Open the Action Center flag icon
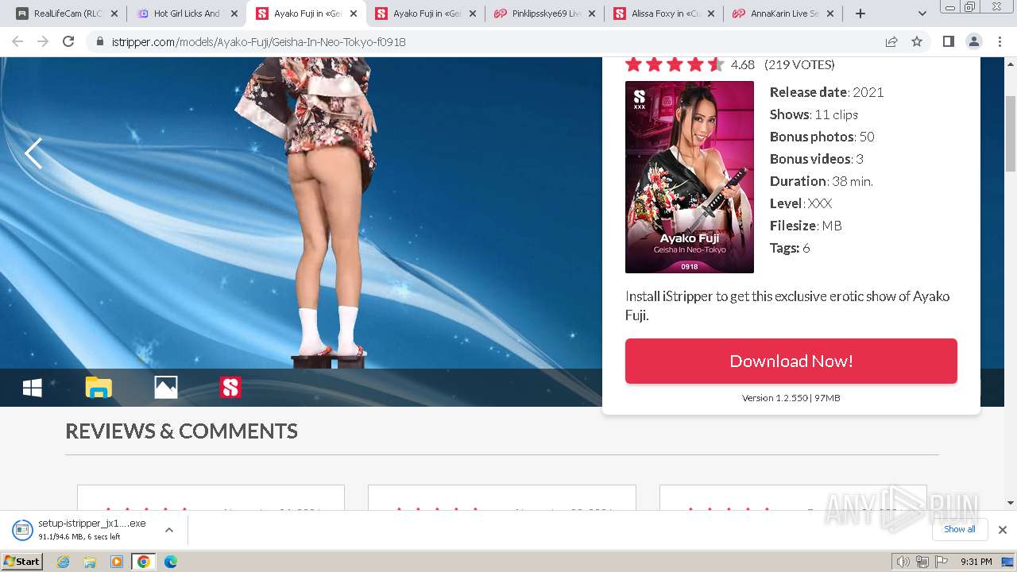Viewport: 1017px width, 572px height. coord(941,562)
